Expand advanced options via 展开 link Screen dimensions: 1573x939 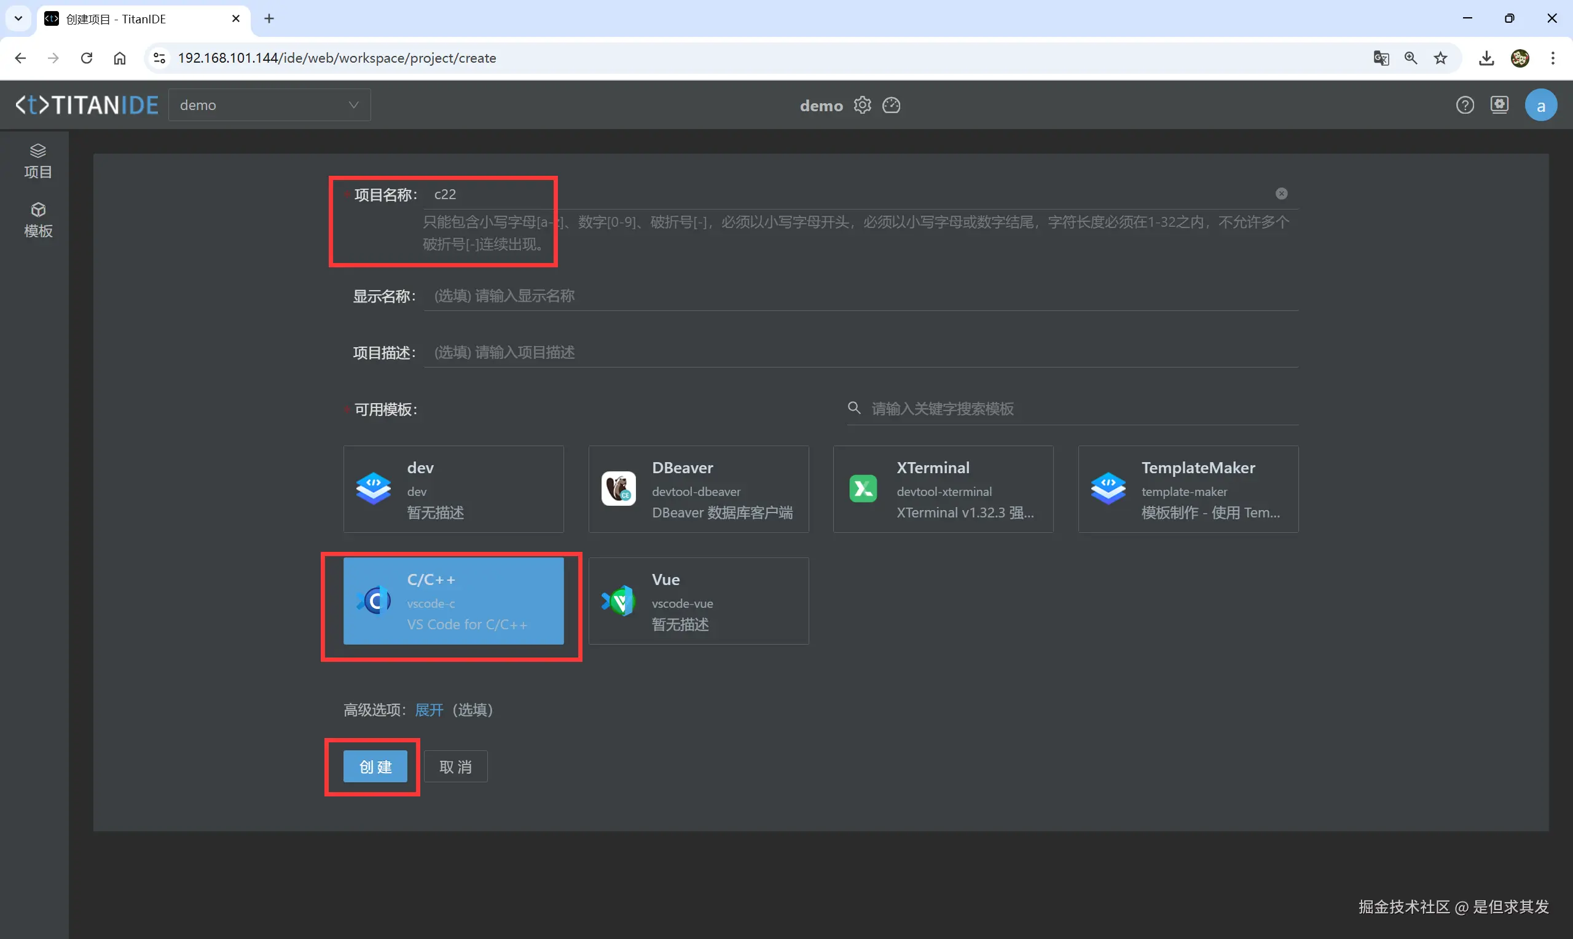coord(429,710)
